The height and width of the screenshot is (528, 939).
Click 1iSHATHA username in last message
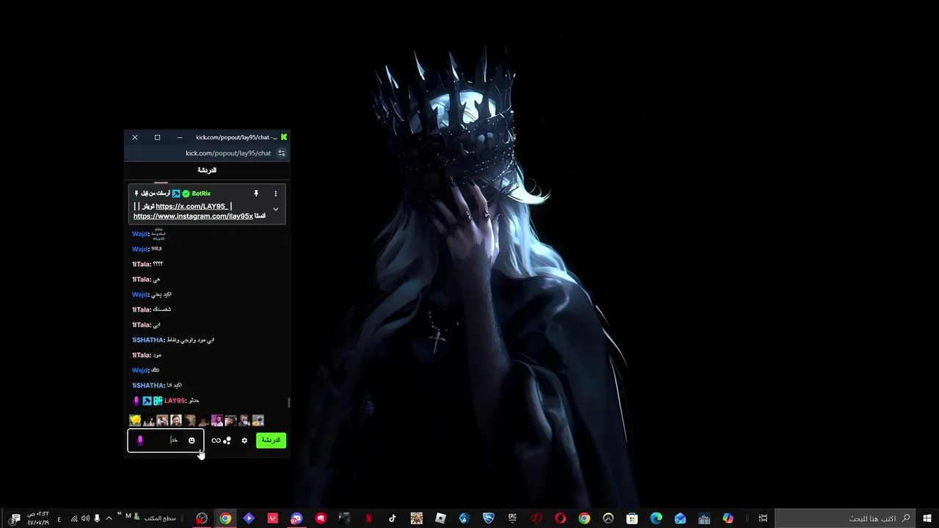click(x=149, y=385)
